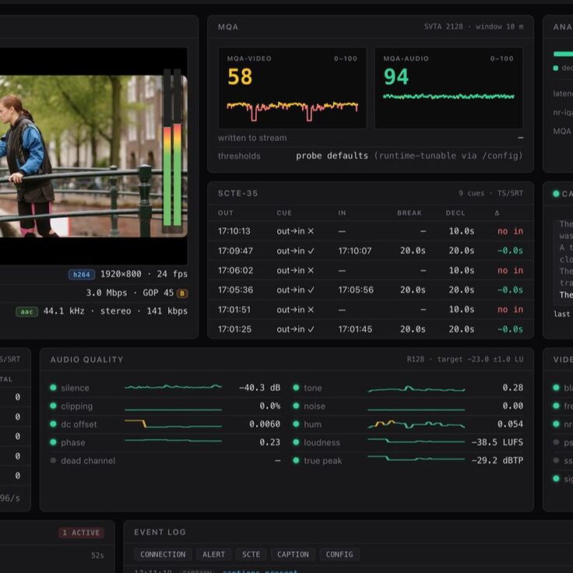Click the h264 codec badge
Viewport: 573px width, 573px height.
pyautogui.click(x=82, y=275)
